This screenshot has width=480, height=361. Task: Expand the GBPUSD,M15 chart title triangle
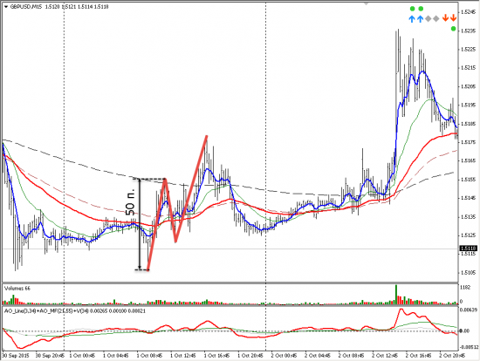[6, 7]
